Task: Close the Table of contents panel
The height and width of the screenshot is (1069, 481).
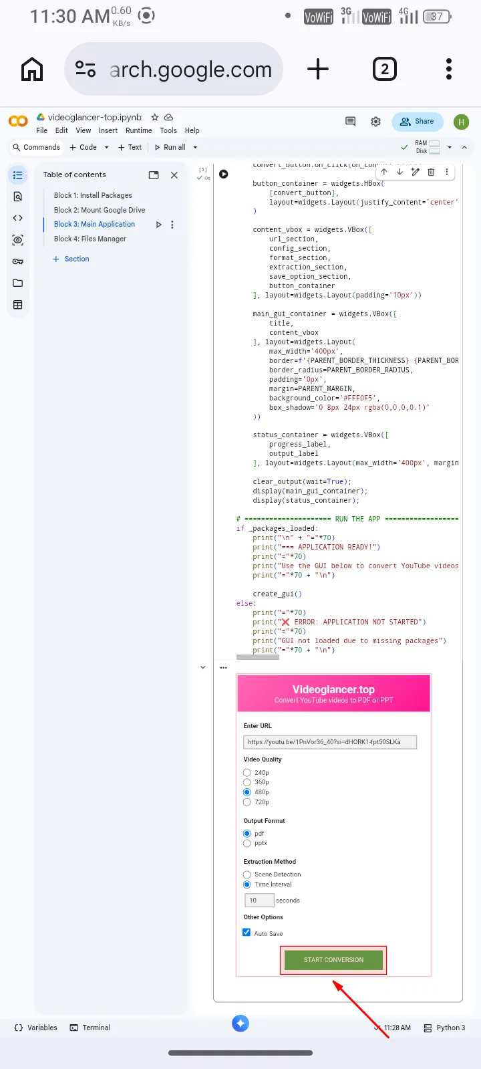Action: (174, 175)
